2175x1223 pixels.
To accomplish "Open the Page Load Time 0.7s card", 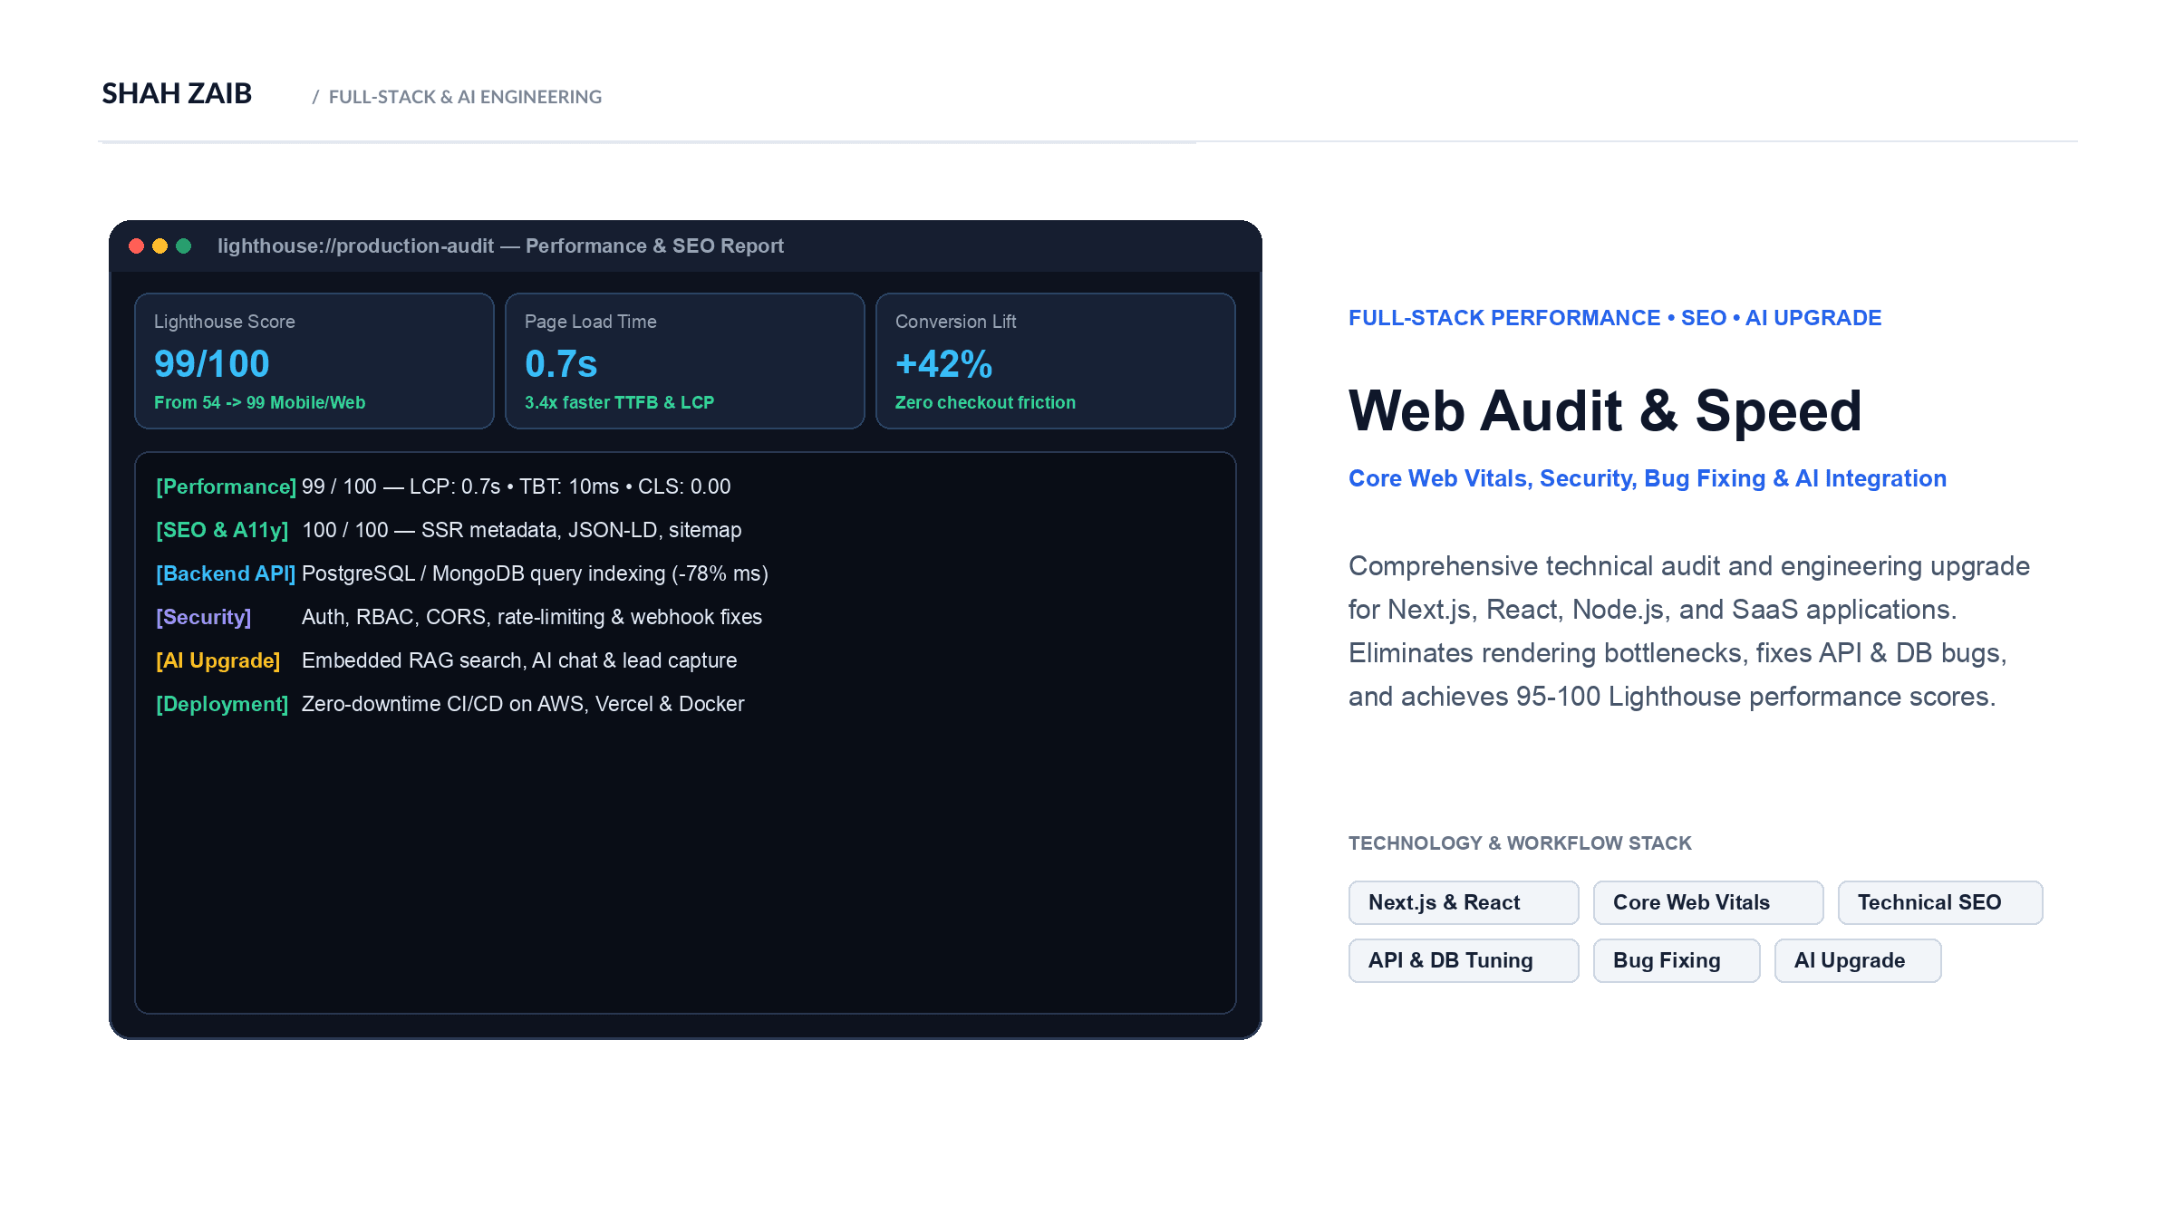I will 685,361.
